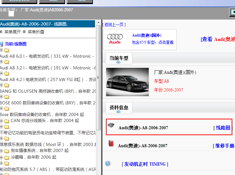Select the 当前车型 section tab
The width and height of the screenshot is (235, 175).
point(119,59)
